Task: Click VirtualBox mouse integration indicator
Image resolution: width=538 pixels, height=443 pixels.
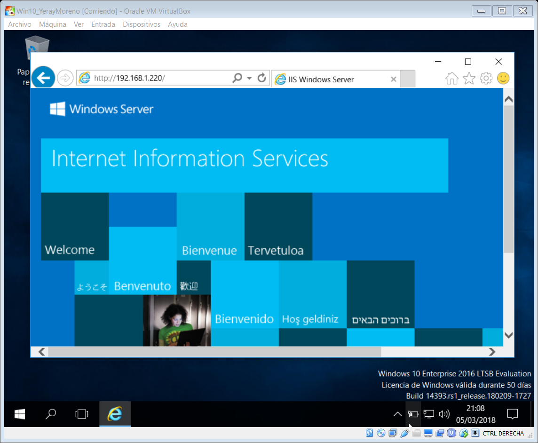Action: pyautogui.click(x=464, y=433)
